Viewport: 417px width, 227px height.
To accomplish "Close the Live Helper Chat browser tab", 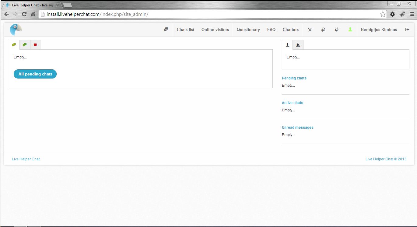I will (57, 5).
